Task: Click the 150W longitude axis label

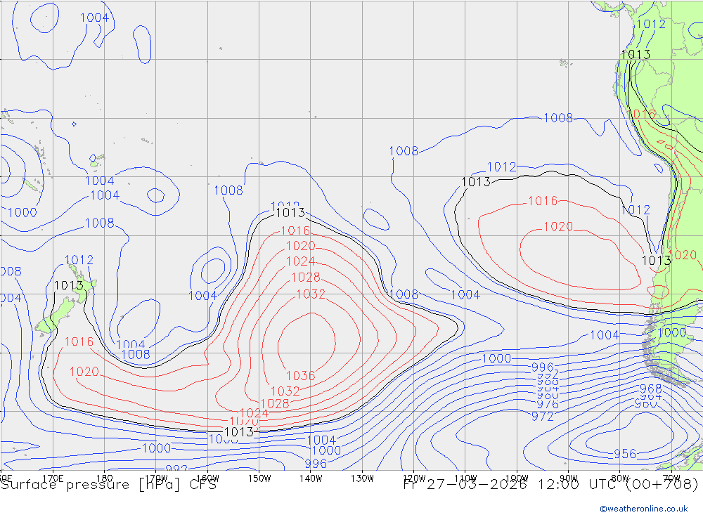Action: (259, 478)
